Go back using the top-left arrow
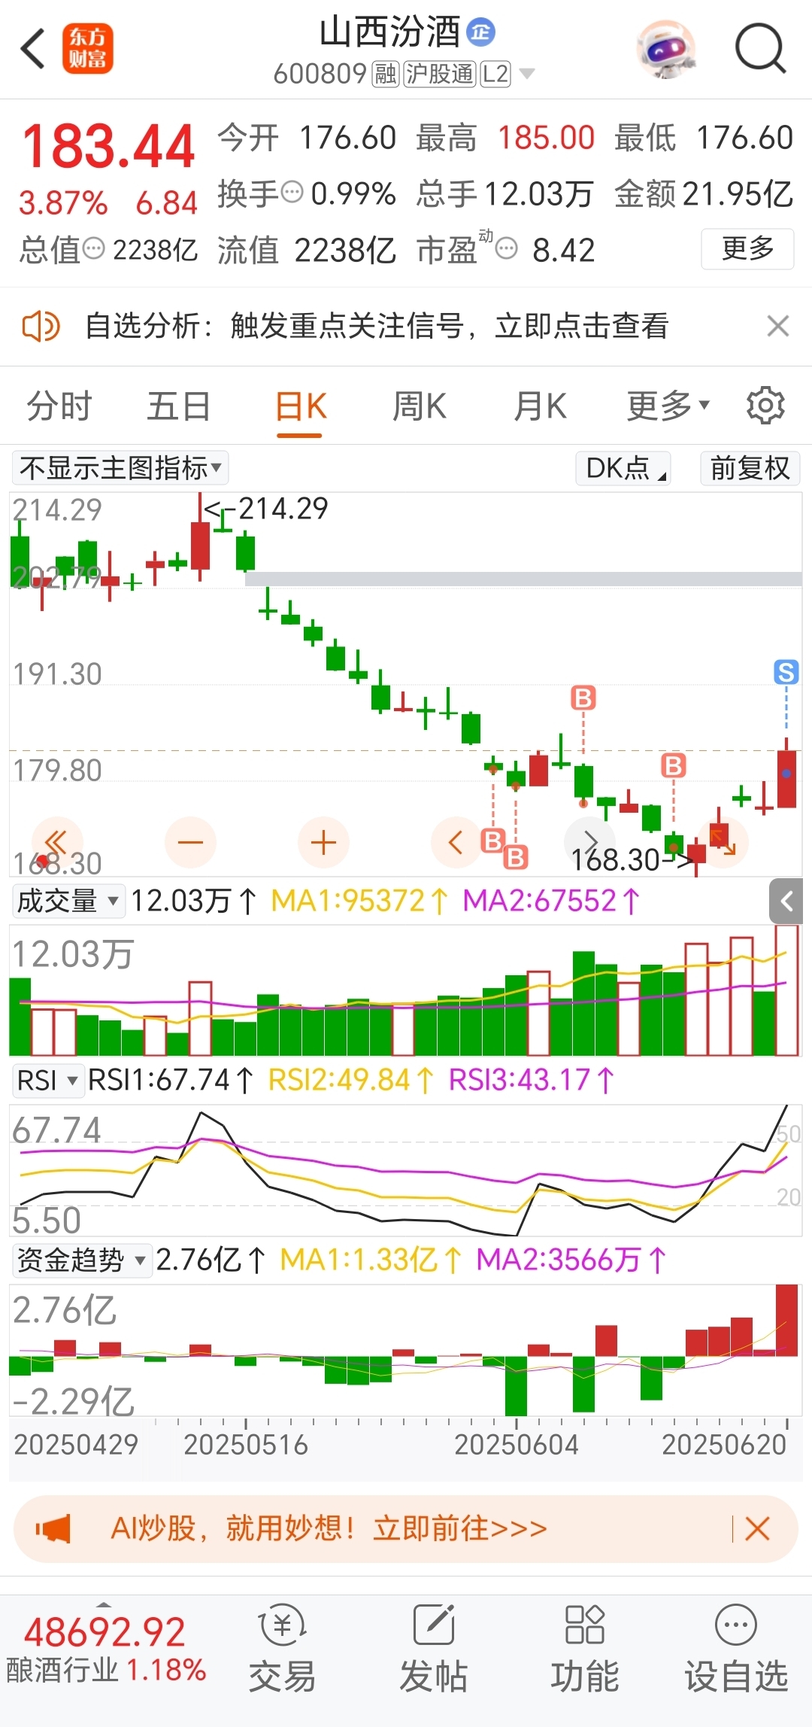812x1727 pixels. (x=33, y=50)
